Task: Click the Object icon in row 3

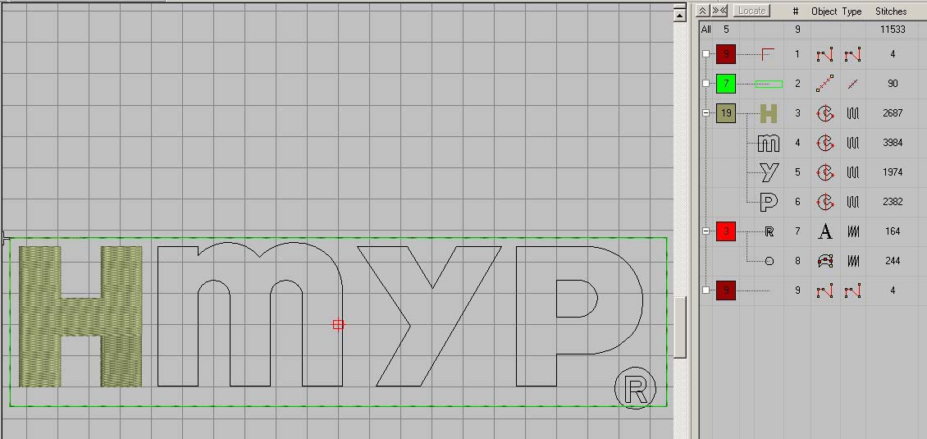Action: click(x=825, y=113)
